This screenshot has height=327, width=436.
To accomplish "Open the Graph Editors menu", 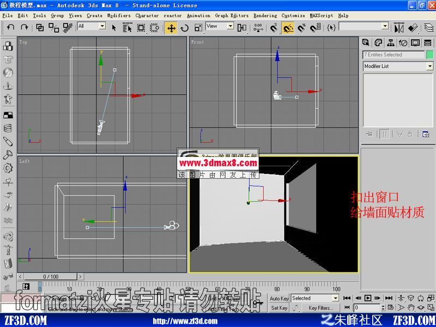I will pos(232,16).
